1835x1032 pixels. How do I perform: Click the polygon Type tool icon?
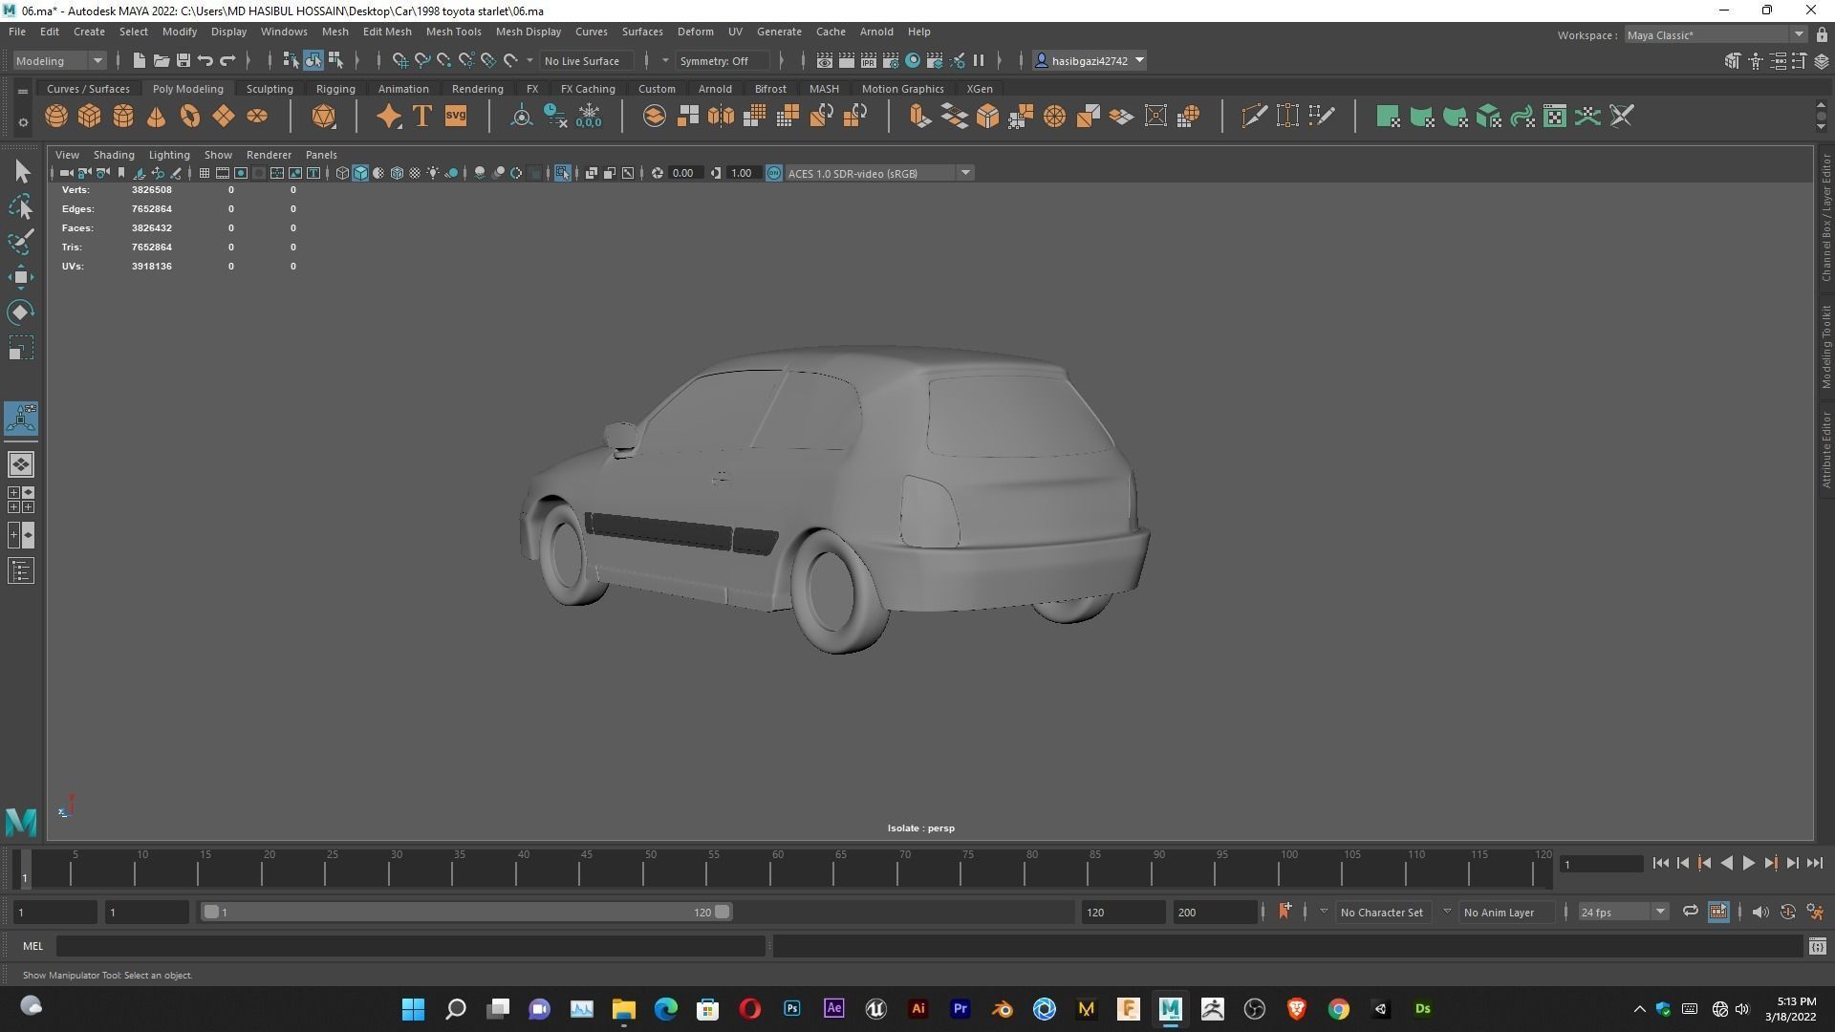(x=421, y=117)
